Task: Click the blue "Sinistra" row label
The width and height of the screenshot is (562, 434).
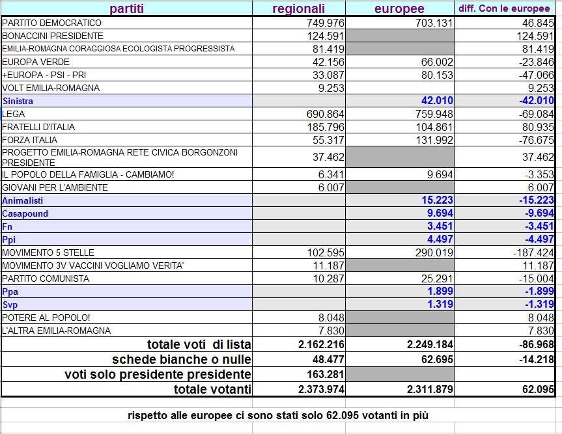Action: tap(18, 101)
